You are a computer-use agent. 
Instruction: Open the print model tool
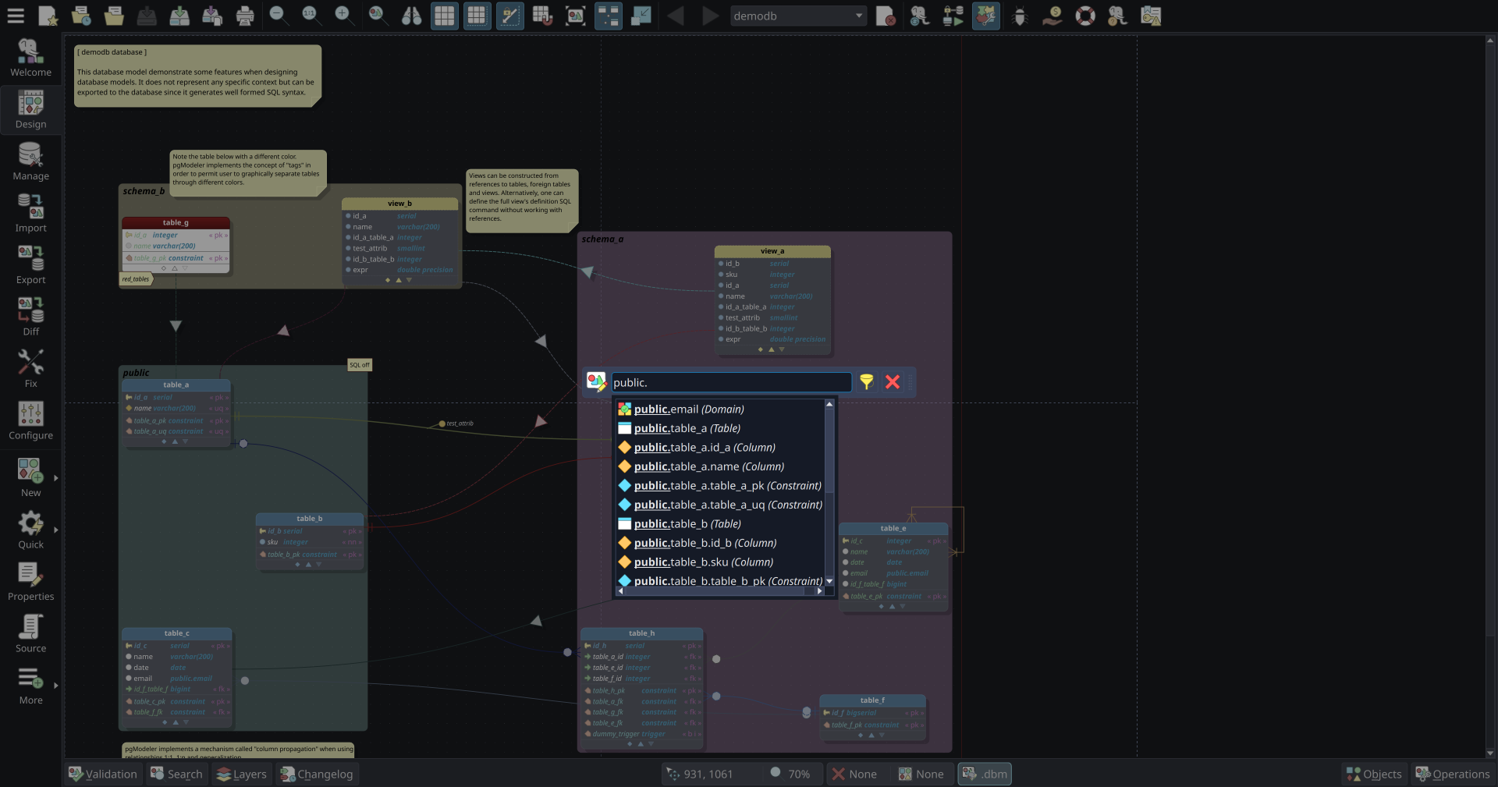[x=244, y=16]
